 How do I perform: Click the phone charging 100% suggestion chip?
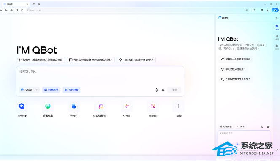91,60
